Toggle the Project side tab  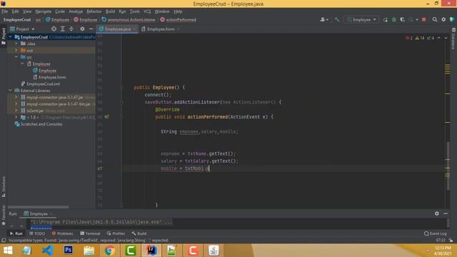coord(4,36)
